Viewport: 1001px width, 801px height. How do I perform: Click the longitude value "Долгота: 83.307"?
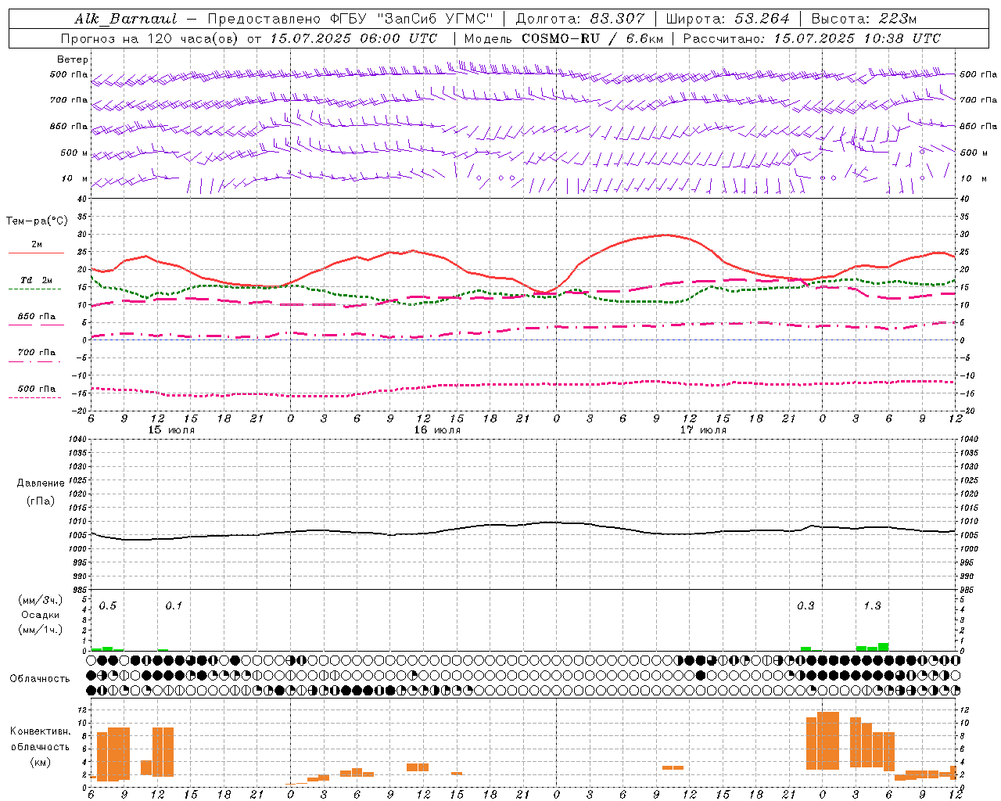click(580, 19)
